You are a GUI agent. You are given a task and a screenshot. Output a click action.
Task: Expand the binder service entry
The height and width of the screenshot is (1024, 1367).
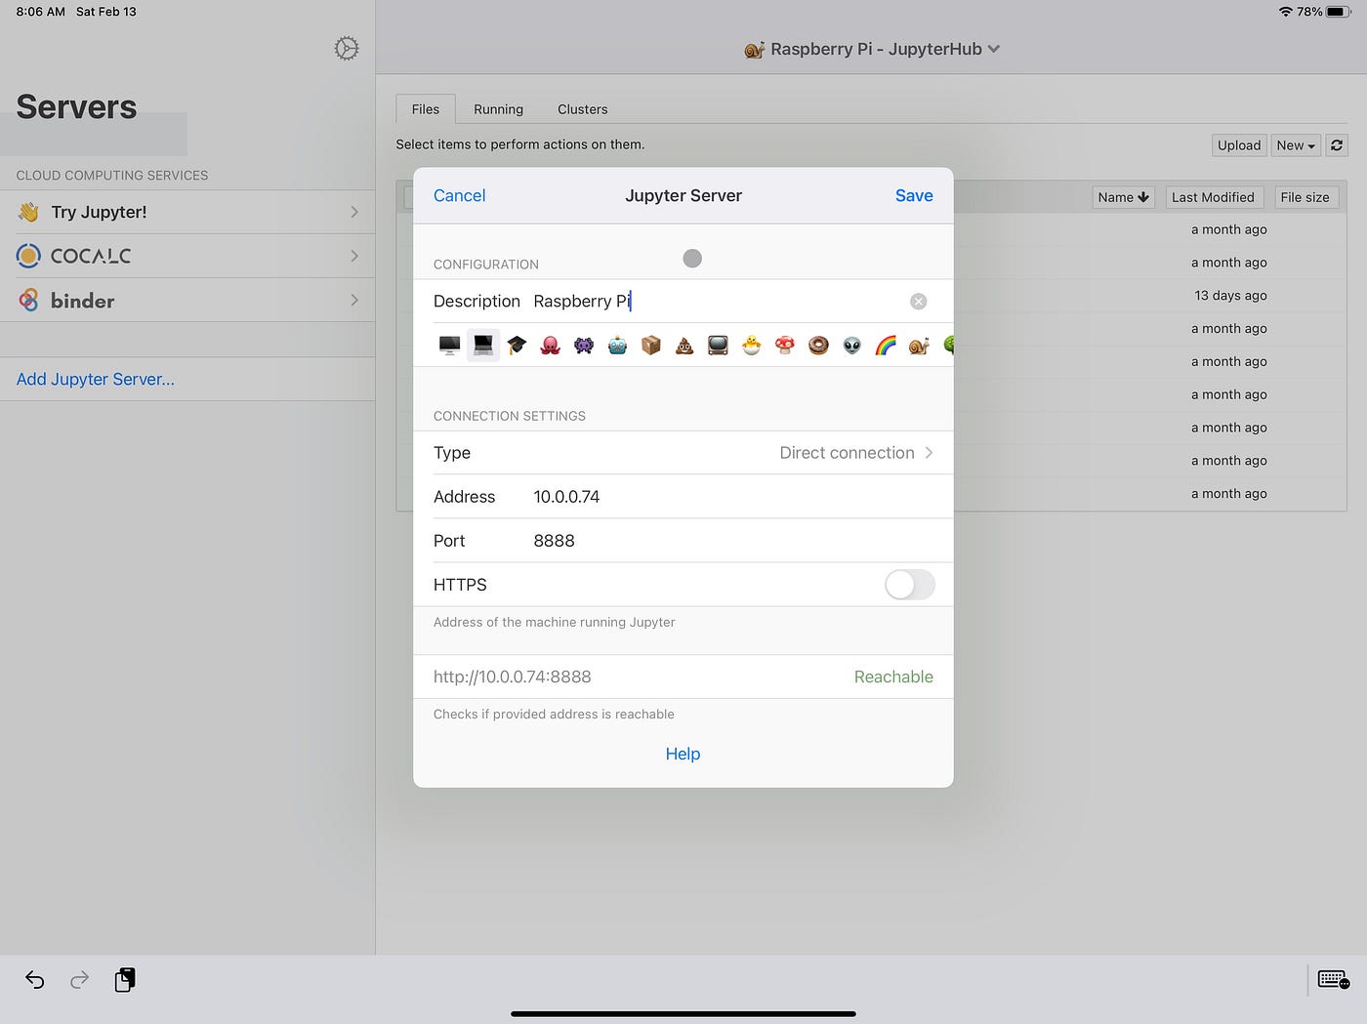tap(187, 300)
